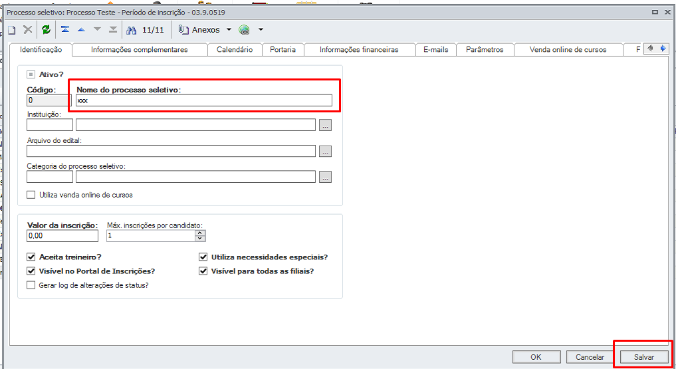The width and height of the screenshot is (676, 369).
Task: Toggle the Ativo? checkbox
Action: [31, 74]
